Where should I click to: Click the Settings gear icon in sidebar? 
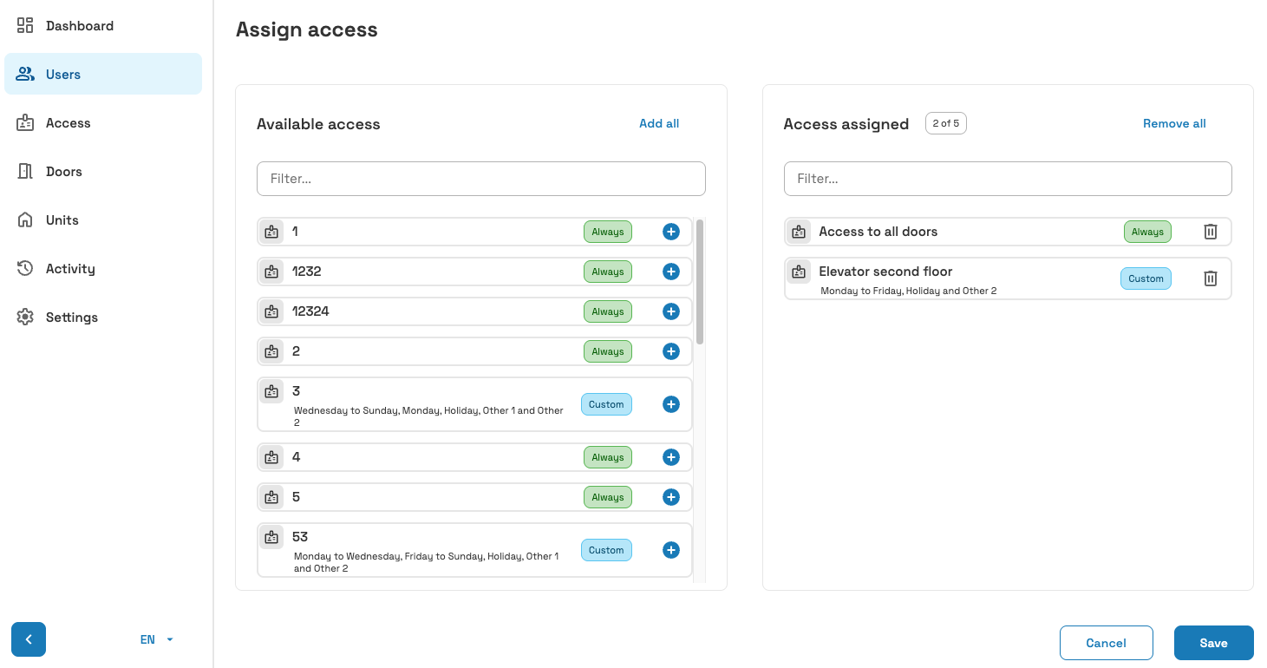point(25,318)
